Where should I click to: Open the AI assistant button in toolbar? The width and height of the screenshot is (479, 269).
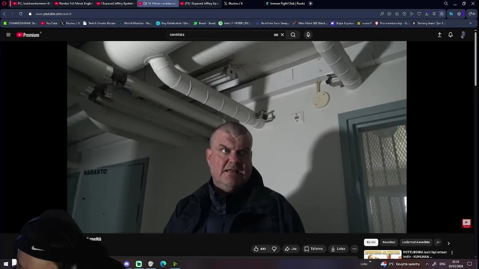[472, 14]
